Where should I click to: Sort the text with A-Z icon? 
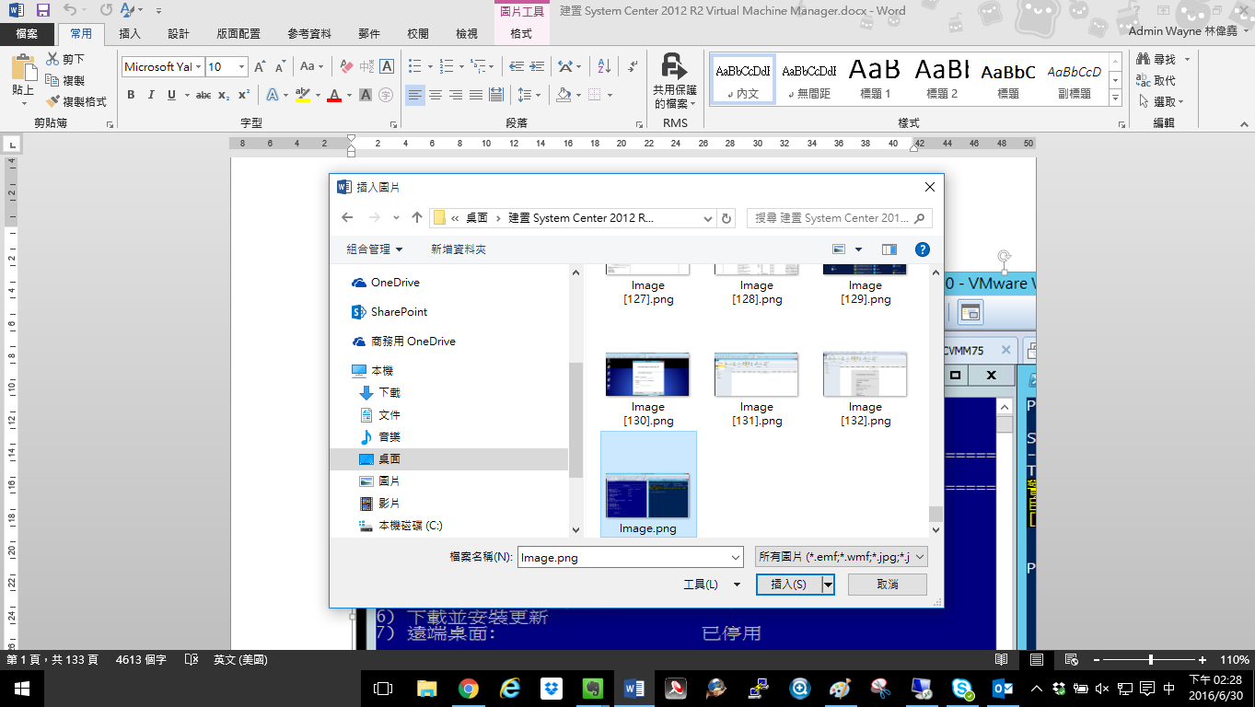point(604,66)
